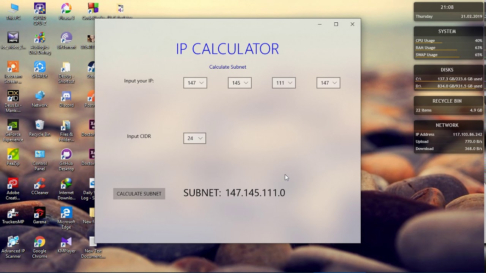The height and width of the screenshot is (273, 486).
Task: Click the 21:08 clock gadget
Action: pos(447,7)
